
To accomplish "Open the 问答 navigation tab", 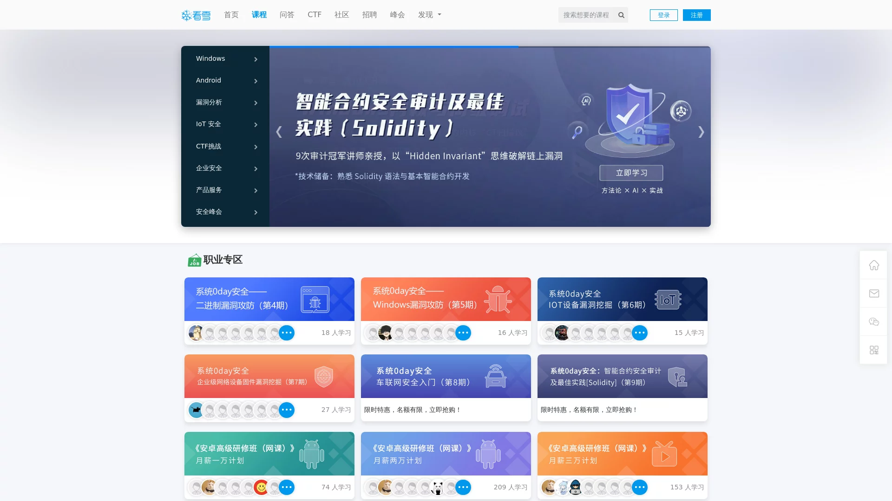I will [x=287, y=15].
